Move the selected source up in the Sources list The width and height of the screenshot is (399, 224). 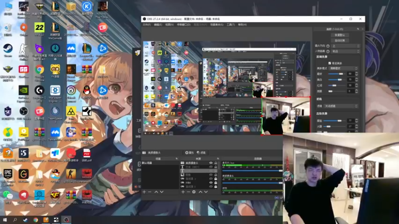200,192
